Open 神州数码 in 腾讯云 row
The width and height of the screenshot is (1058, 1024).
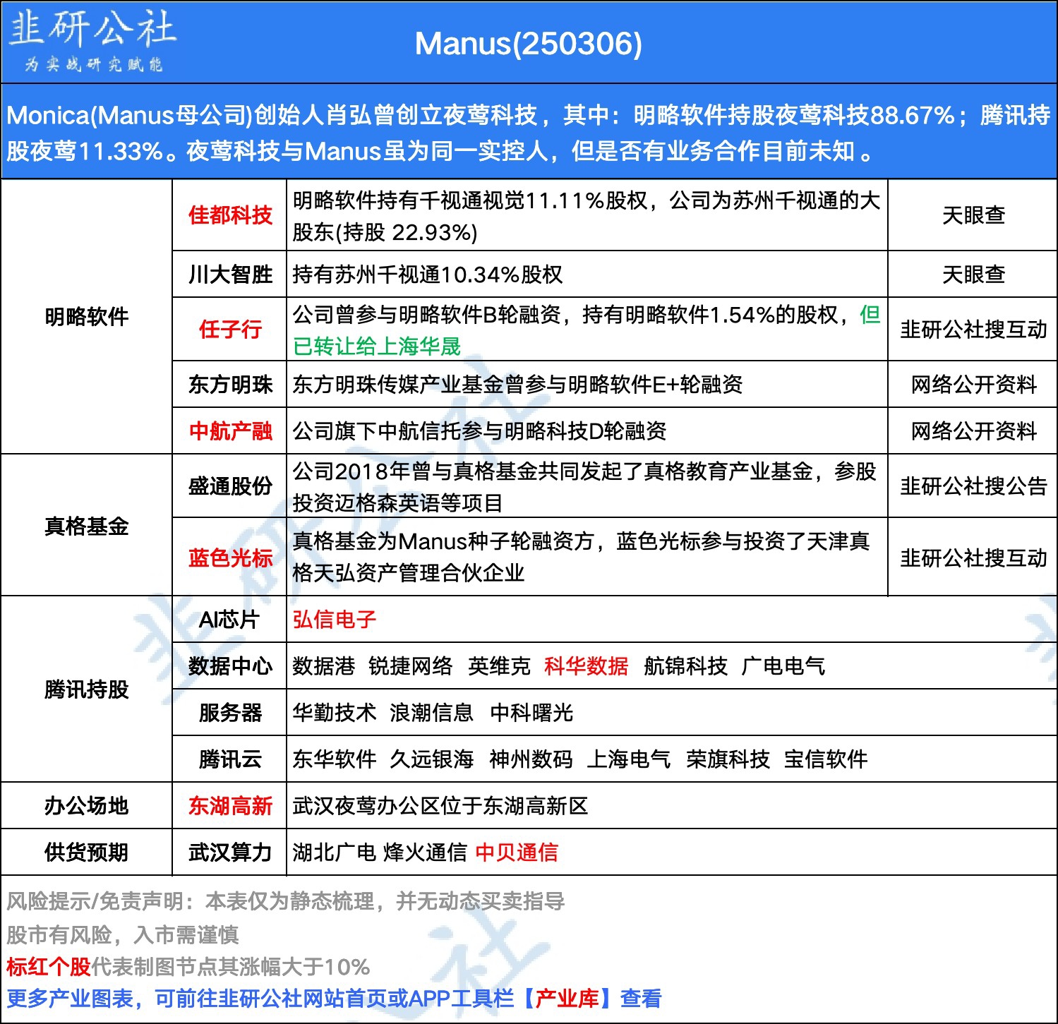[531, 759]
